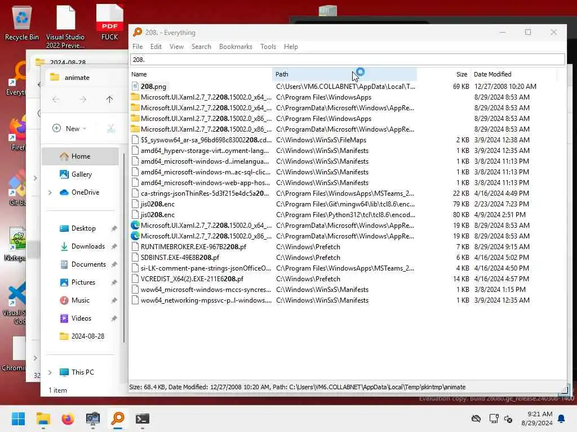The width and height of the screenshot is (577, 432).
Task: Open Documents quick access folder
Action: [88, 264]
